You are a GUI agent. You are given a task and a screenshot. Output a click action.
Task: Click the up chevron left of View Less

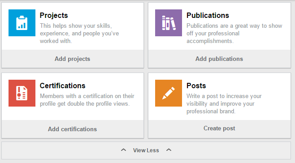[x=123, y=150]
